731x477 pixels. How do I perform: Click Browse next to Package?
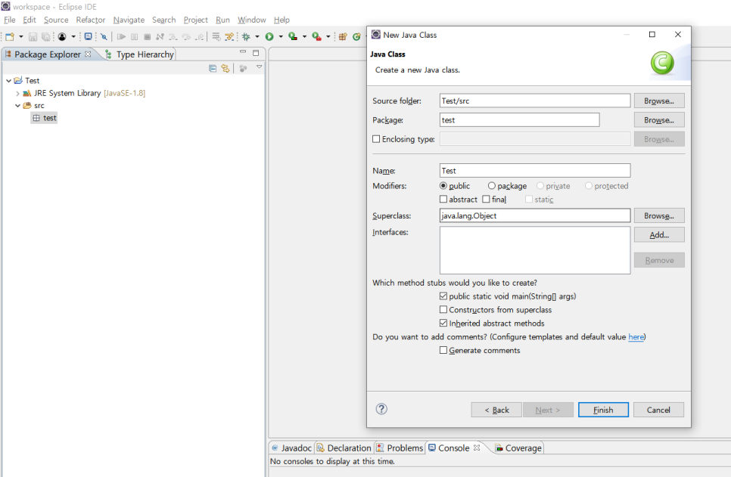[659, 119]
